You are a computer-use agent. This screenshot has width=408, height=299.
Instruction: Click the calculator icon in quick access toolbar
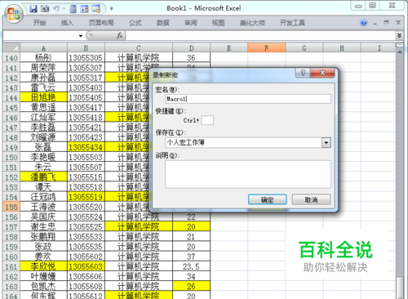point(73,9)
